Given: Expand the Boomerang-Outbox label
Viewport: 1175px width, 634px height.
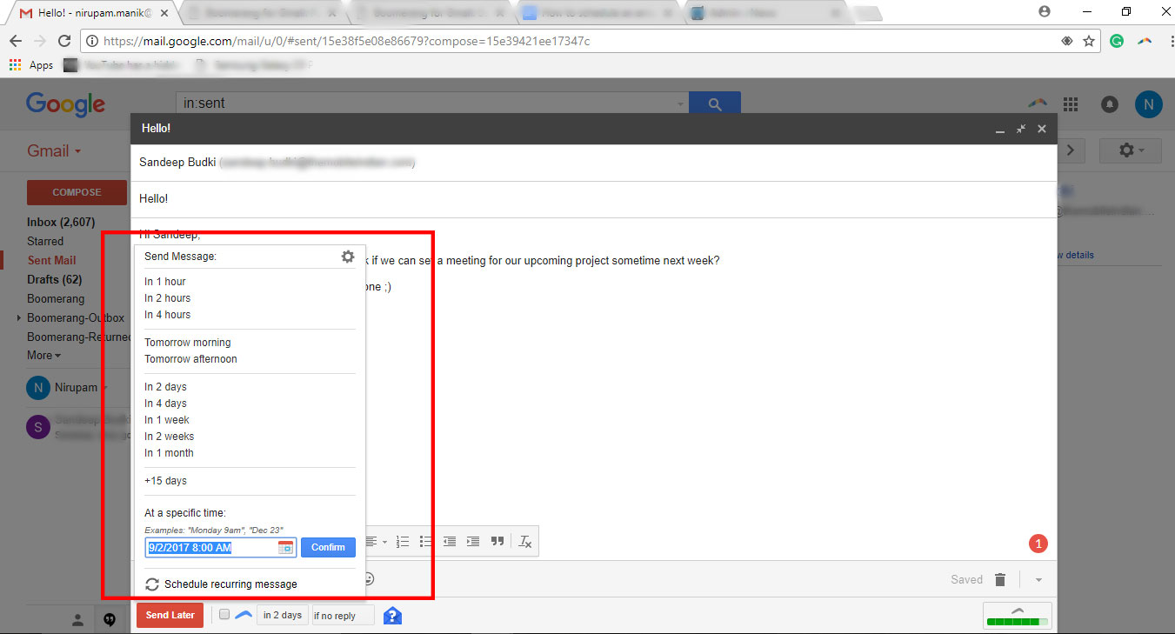Looking at the screenshot, I should pos(19,318).
